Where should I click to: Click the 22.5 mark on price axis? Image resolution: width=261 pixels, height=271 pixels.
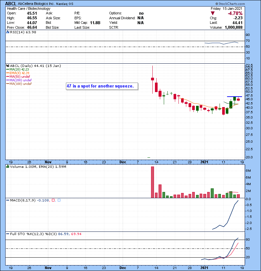coord(249,149)
